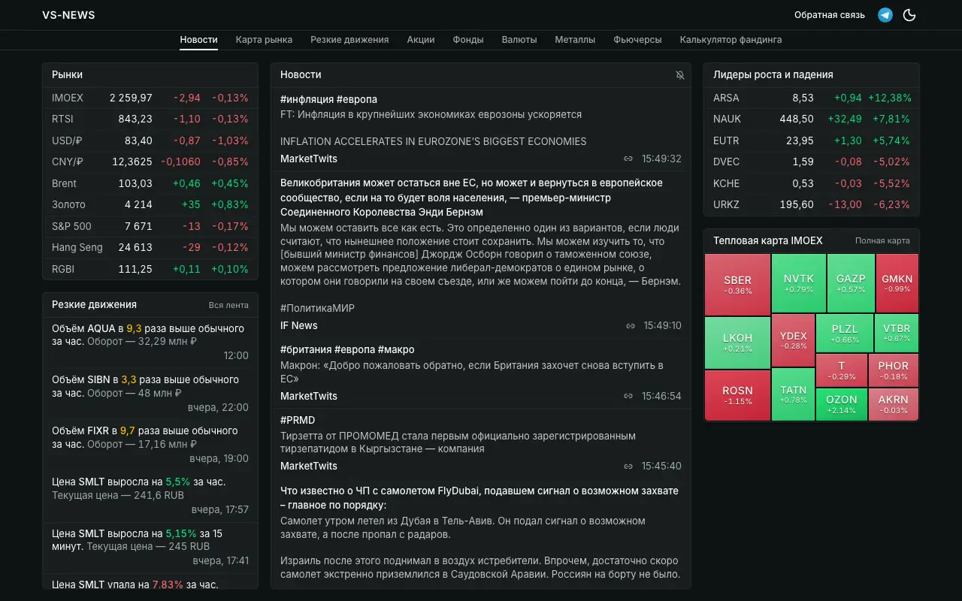Select EUTR in the leaders list
The height and width of the screenshot is (601, 962).
click(x=812, y=140)
